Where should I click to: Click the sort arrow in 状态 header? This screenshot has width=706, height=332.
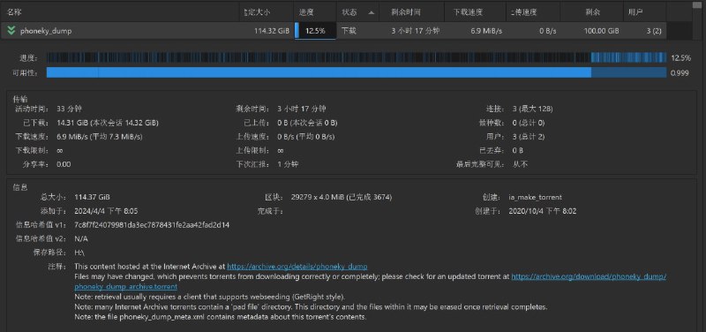(371, 12)
